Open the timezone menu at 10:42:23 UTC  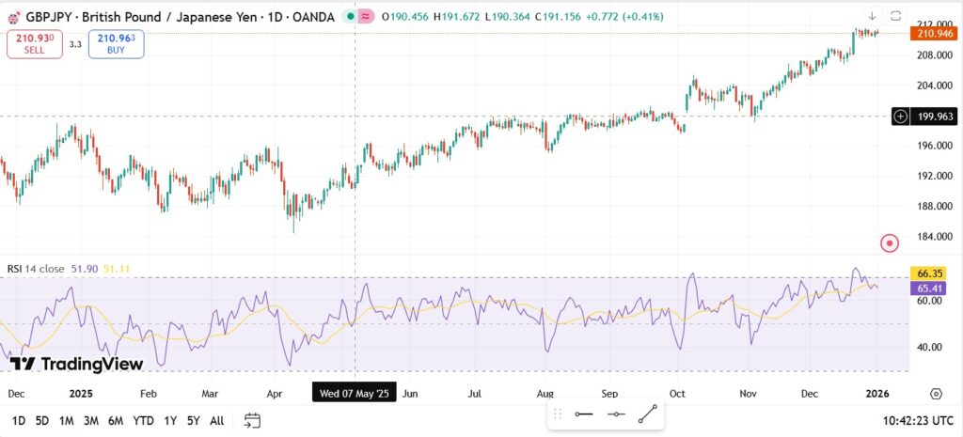tap(917, 420)
